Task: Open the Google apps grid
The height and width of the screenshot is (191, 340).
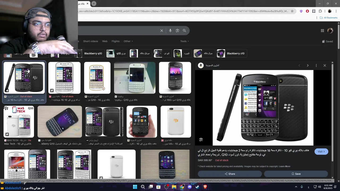Action: point(322,31)
